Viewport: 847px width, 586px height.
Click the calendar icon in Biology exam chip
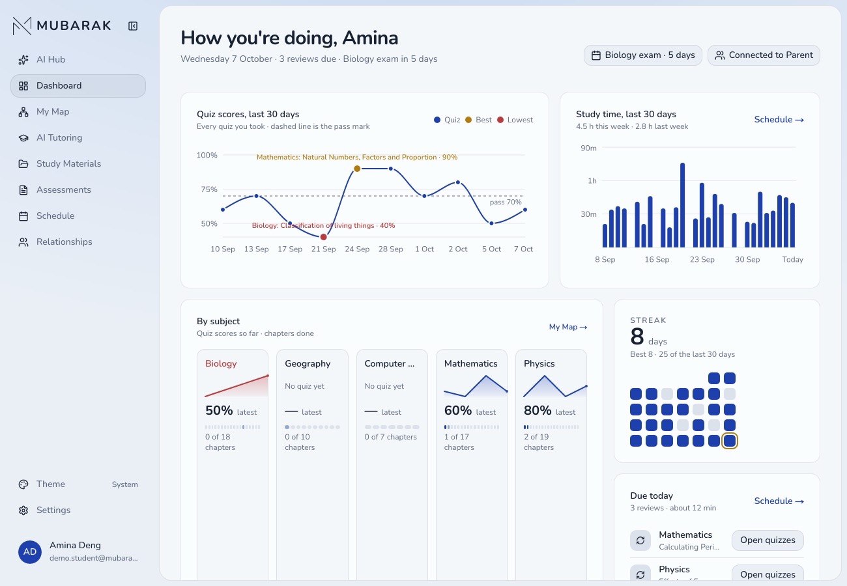tap(596, 55)
